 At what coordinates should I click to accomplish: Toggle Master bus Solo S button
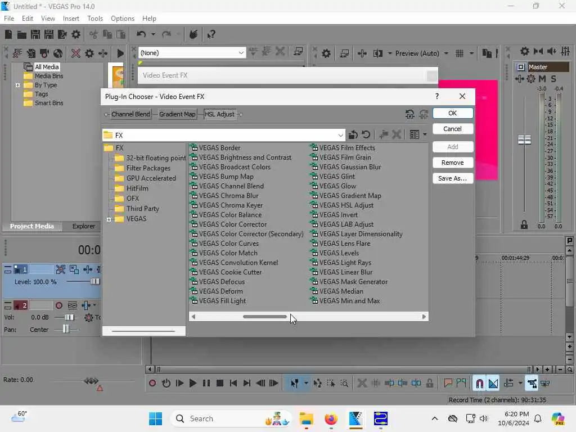click(x=553, y=79)
